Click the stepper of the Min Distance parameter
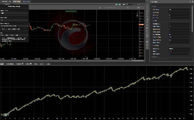The width and height of the screenshot is (194, 120). [x=190, y=29]
